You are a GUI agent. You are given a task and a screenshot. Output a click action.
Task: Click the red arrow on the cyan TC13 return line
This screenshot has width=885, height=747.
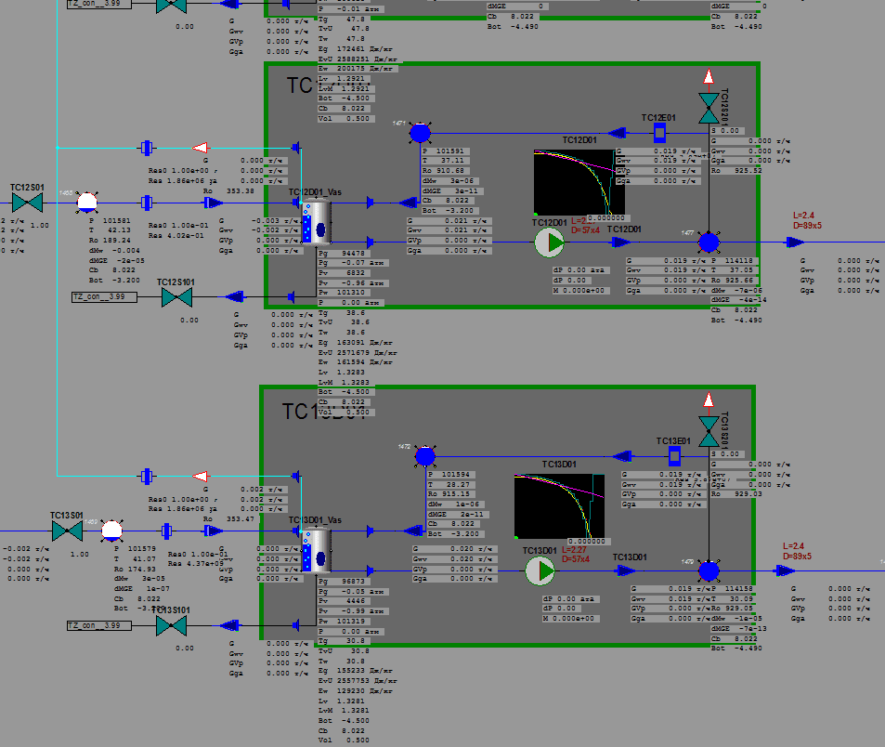201,477
